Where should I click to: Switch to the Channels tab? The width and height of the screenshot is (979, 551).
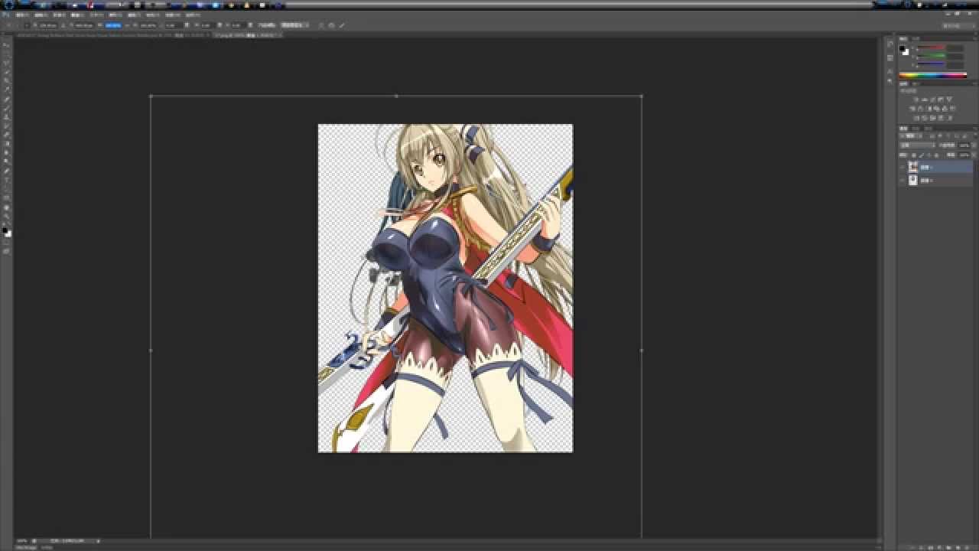pos(915,128)
